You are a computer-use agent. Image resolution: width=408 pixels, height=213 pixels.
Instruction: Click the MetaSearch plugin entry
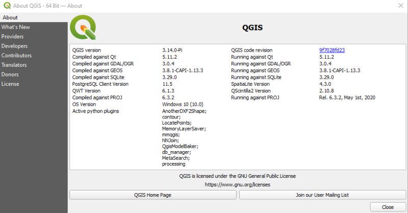point(176,158)
